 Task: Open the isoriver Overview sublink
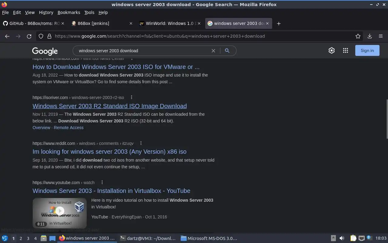tap(42, 128)
